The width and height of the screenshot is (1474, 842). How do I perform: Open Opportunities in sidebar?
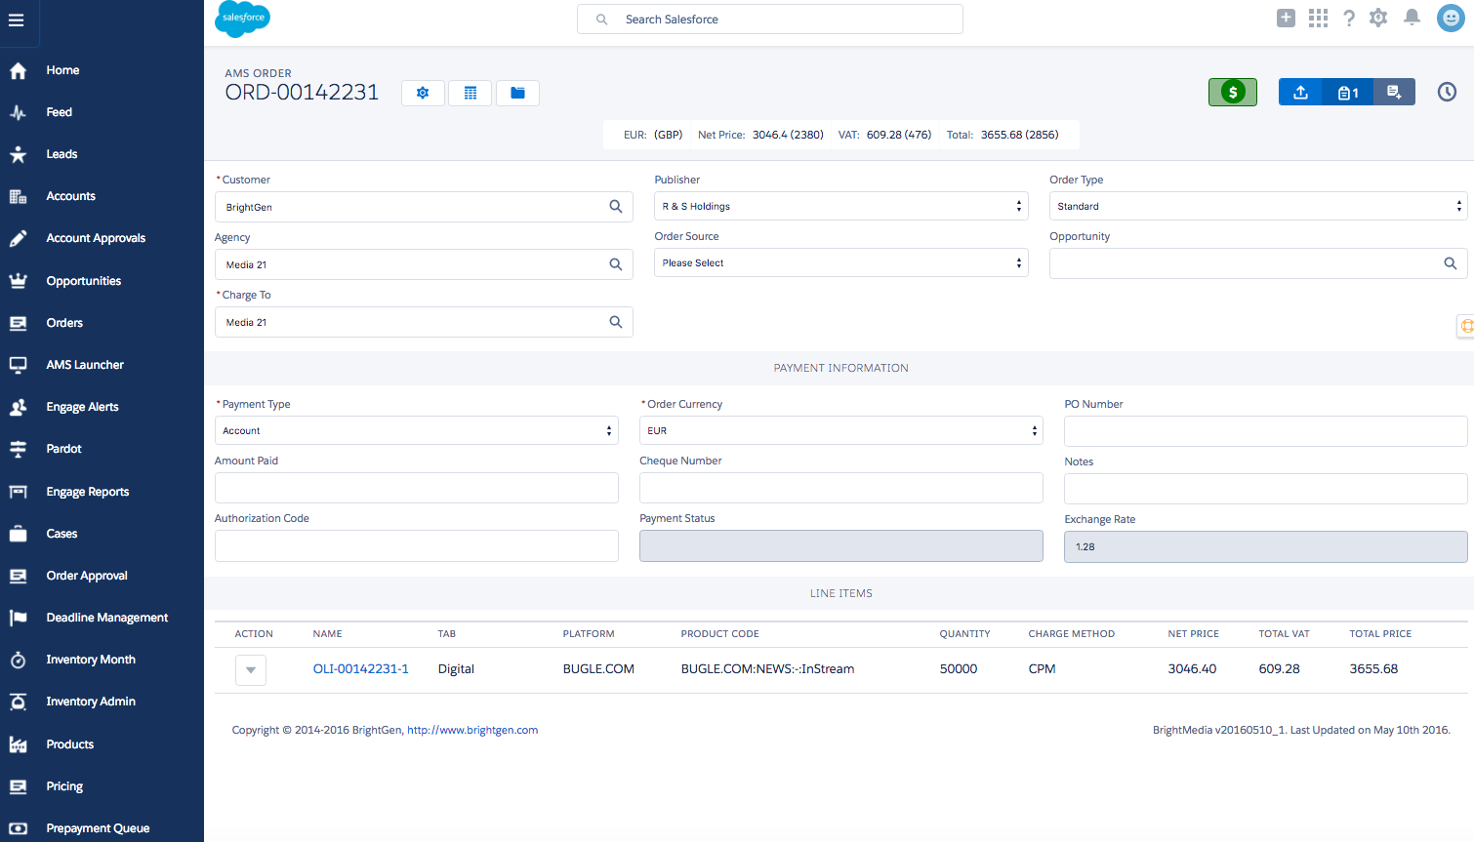(x=84, y=281)
